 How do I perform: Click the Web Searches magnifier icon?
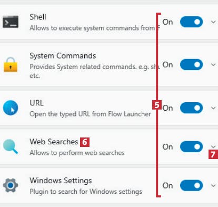tap(11, 146)
